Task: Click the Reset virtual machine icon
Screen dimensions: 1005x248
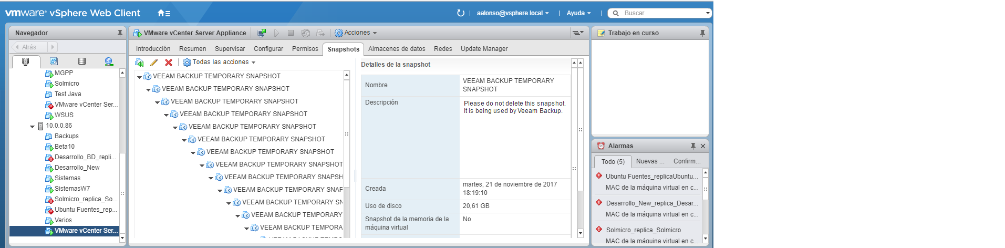Action: (x=305, y=33)
